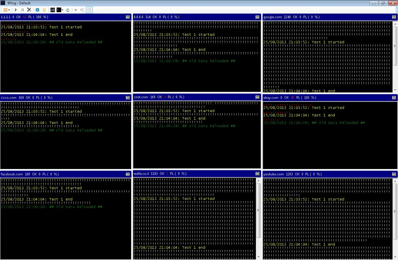
Task: Click 'Test 1 end' line in walla.co.il pane
Action: pyautogui.click(x=170, y=248)
